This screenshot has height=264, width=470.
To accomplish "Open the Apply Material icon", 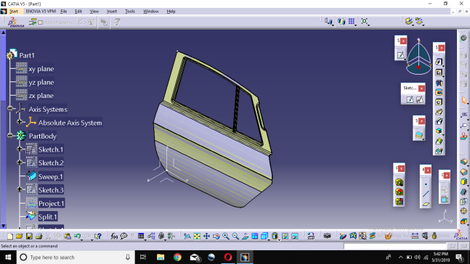I will point(388,236).
